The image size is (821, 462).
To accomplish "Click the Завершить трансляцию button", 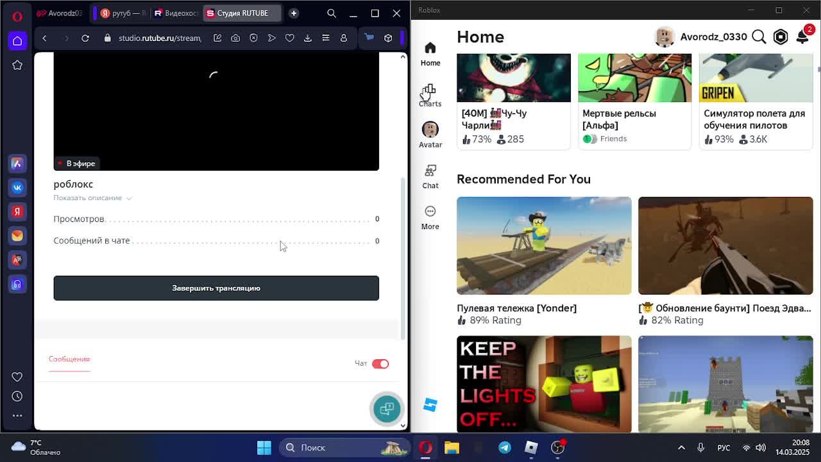I will pyautogui.click(x=216, y=288).
